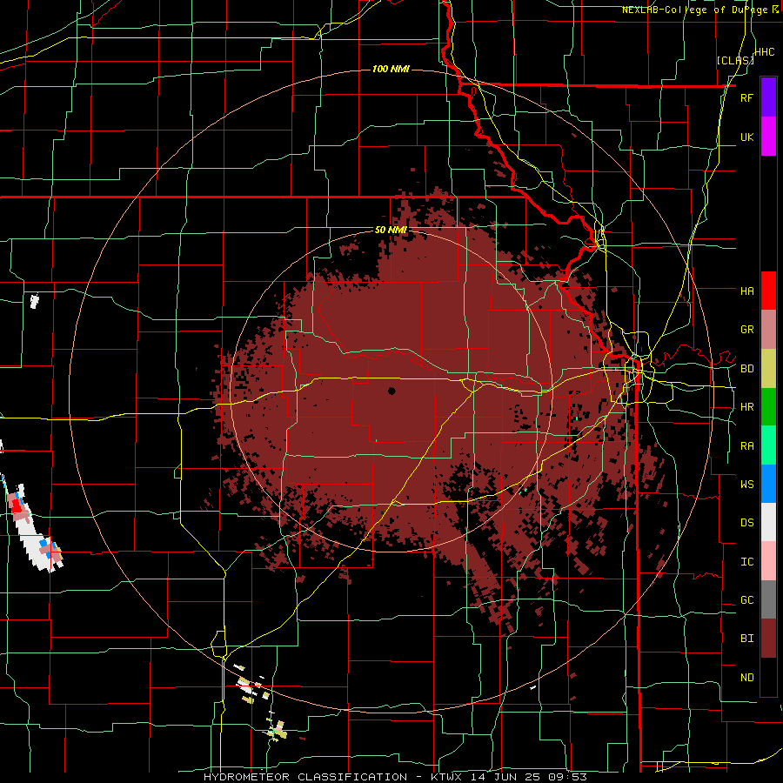Click the black radar site dot
The width and height of the screenshot is (783, 783).
tap(391, 391)
